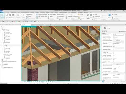Select the Model Group tool
The image size is (126, 94).
click(x=61, y=18)
